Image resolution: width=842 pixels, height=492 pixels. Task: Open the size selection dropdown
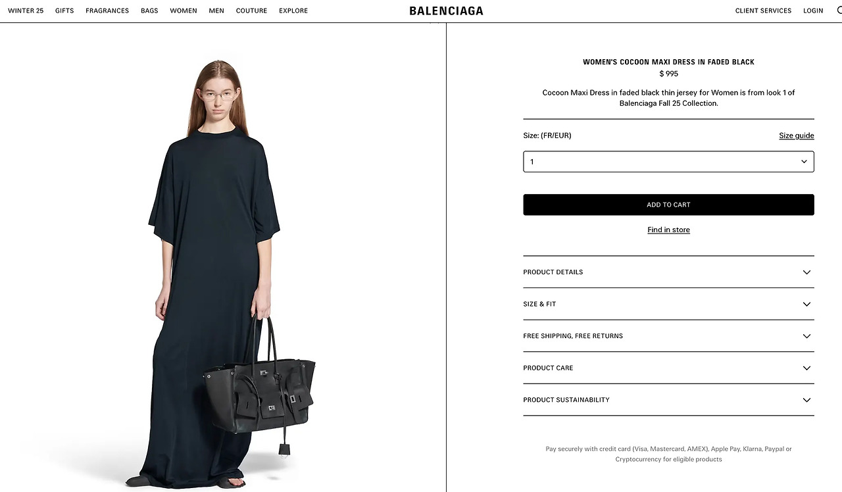point(668,162)
